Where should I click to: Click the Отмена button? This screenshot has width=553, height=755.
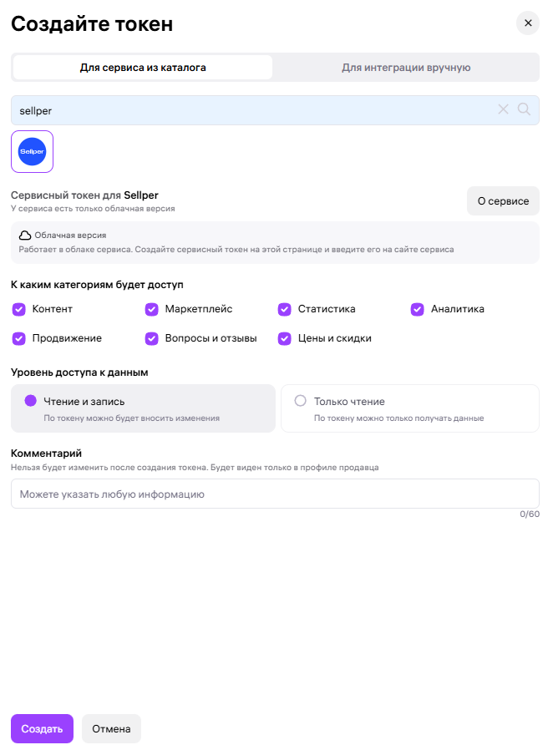[x=111, y=728]
